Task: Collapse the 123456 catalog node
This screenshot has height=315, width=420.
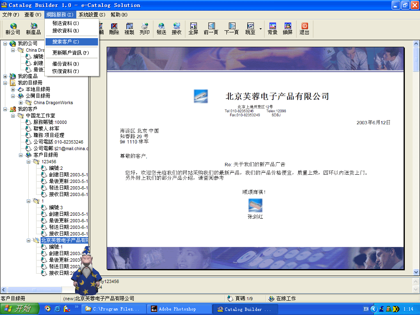Action: coord(28,162)
